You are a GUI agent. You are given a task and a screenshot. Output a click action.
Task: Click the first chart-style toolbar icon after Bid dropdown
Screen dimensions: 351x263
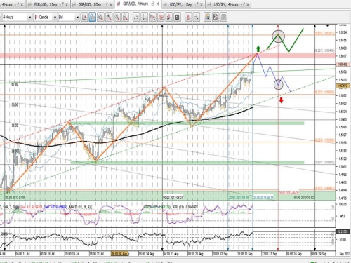pyautogui.click(x=84, y=17)
